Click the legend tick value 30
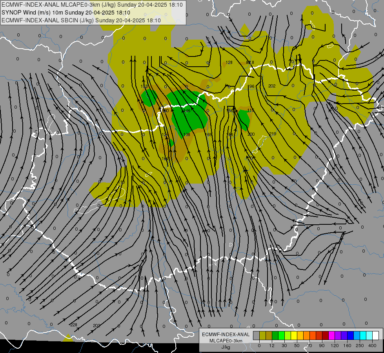The image size is (384, 353). point(284,346)
